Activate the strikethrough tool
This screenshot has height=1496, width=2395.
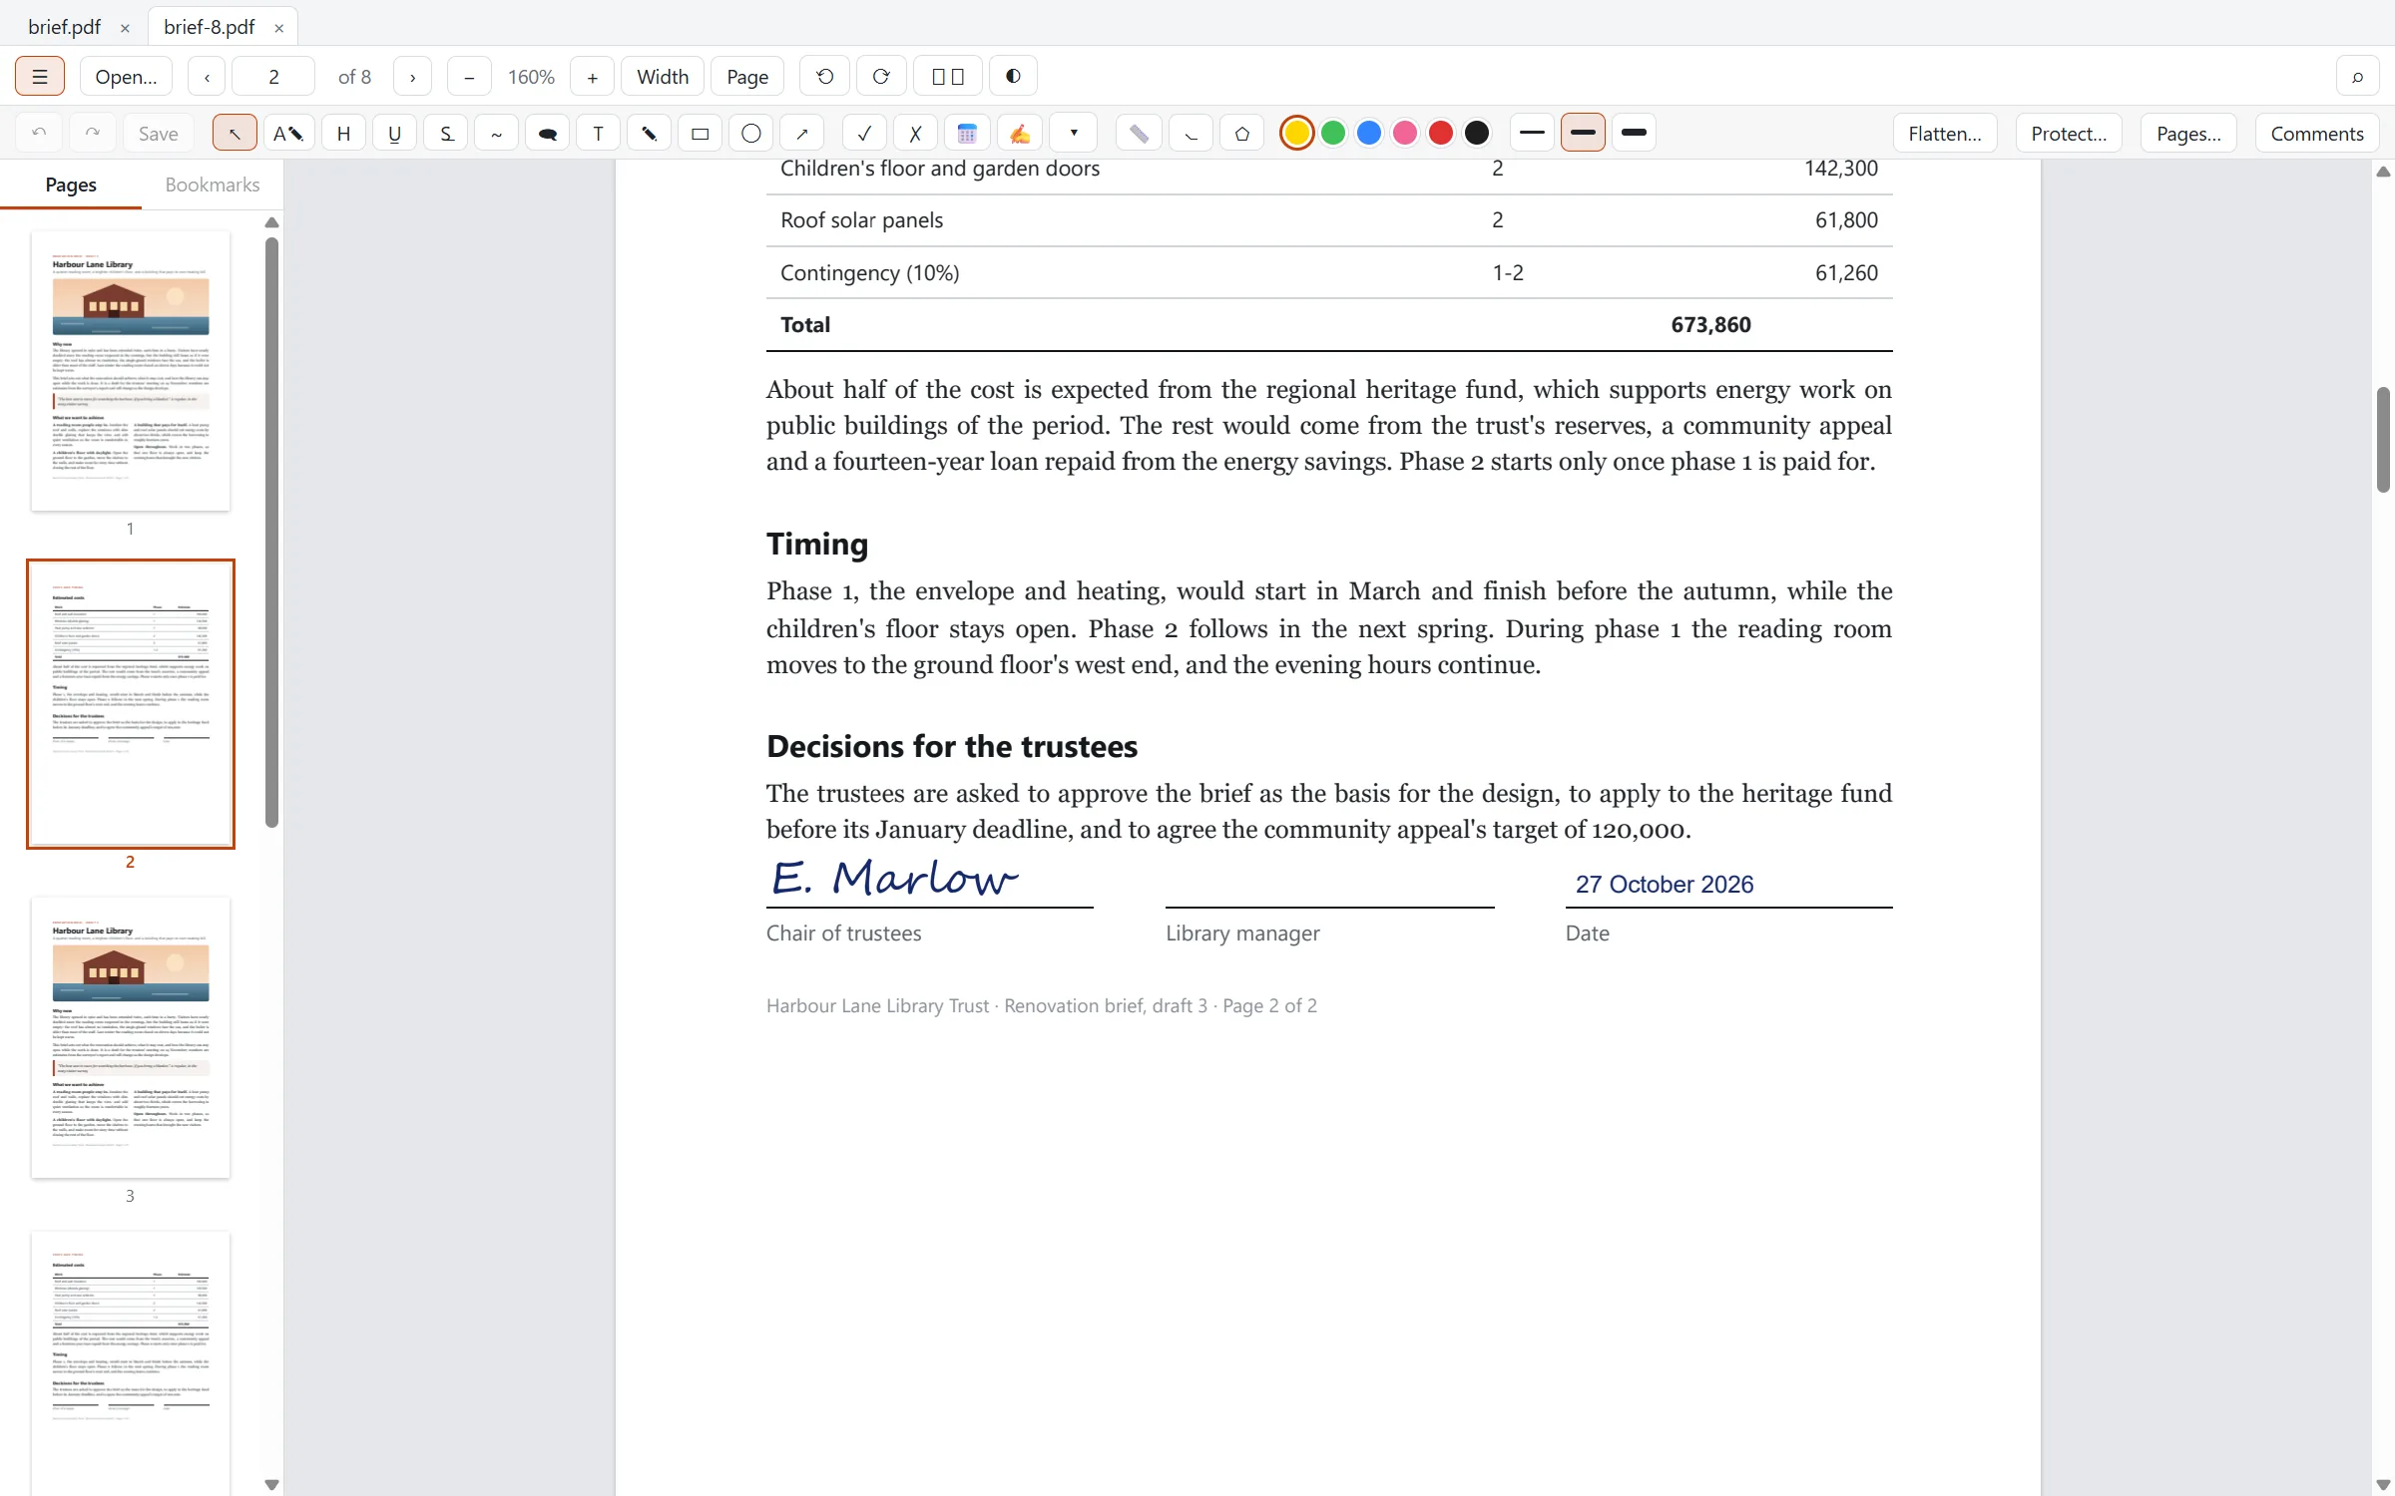pyautogui.click(x=446, y=133)
